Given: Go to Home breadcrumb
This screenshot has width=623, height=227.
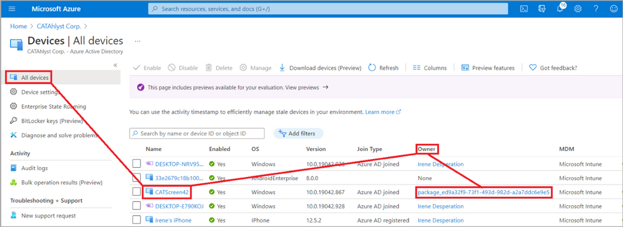Looking at the screenshot, I should click(x=18, y=26).
